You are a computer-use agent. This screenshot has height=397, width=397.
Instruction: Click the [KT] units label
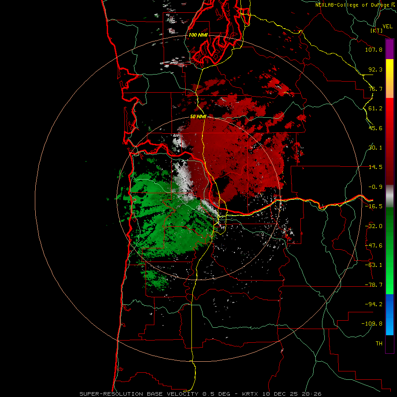[x=377, y=30]
